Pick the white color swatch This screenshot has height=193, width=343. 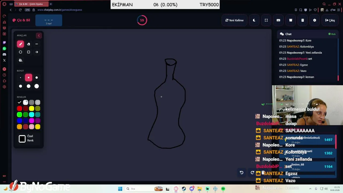pyautogui.click(x=25, y=102)
